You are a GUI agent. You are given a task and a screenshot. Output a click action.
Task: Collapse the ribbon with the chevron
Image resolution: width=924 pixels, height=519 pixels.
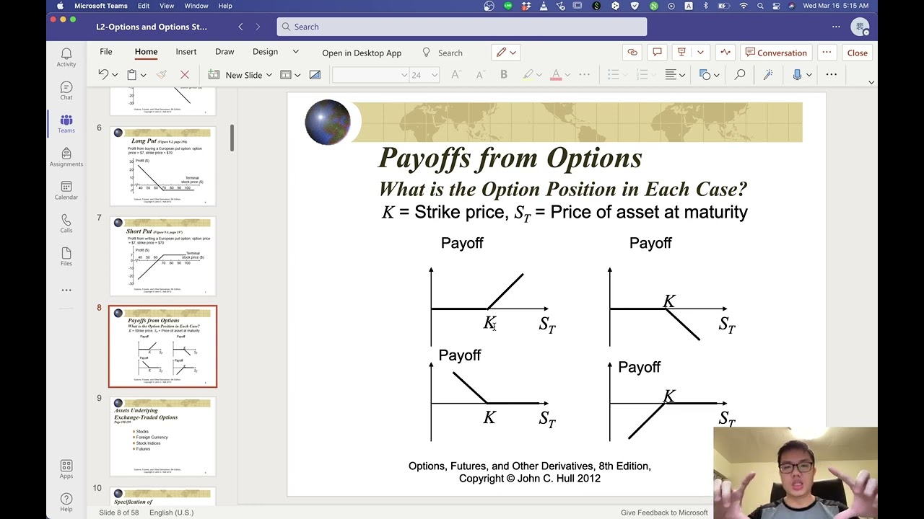click(x=871, y=82)
